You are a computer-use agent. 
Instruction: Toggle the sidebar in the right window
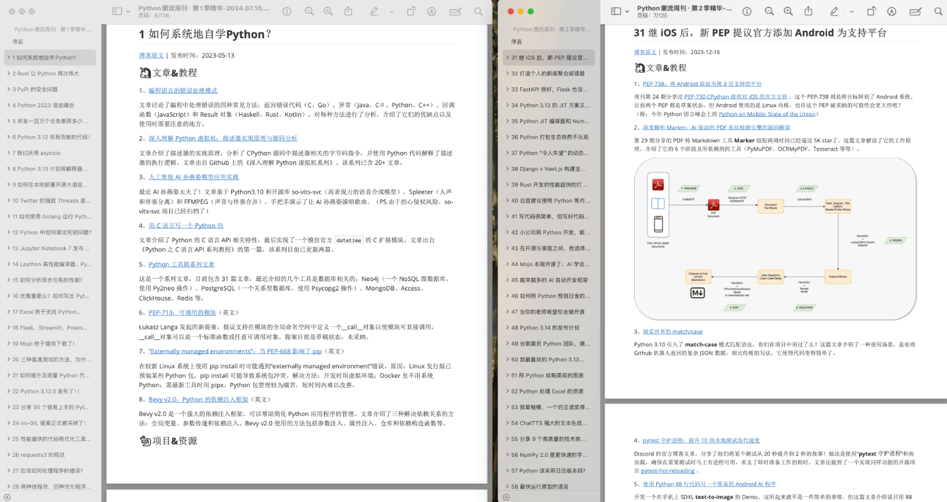point(616,11)
